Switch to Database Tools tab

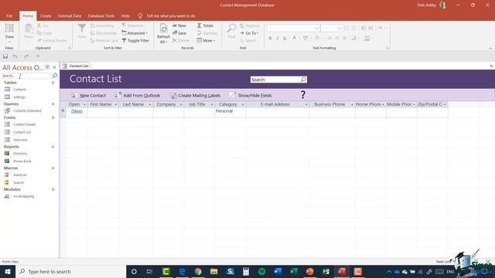pos(101,15)
